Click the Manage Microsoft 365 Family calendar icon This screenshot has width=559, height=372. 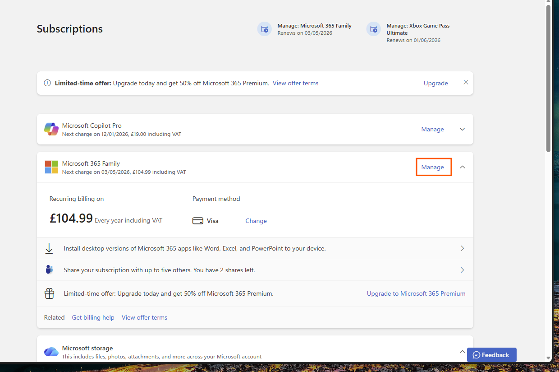(x=265, y=29)
